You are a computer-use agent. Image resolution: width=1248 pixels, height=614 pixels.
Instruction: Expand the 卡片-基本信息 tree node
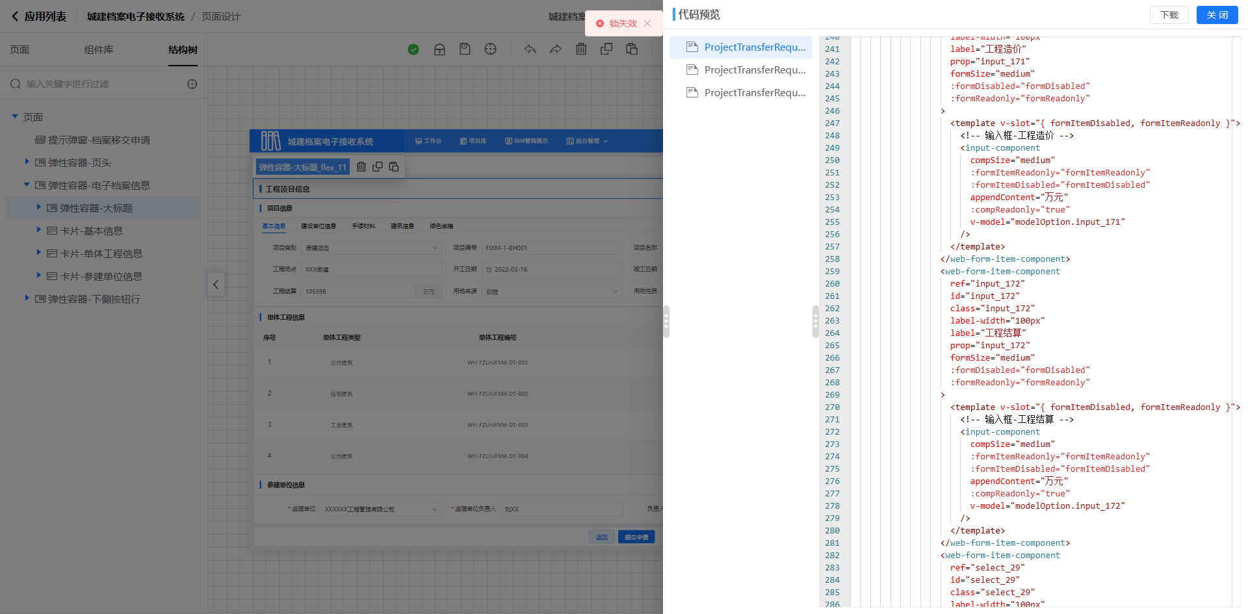click(x=39, y=230)
